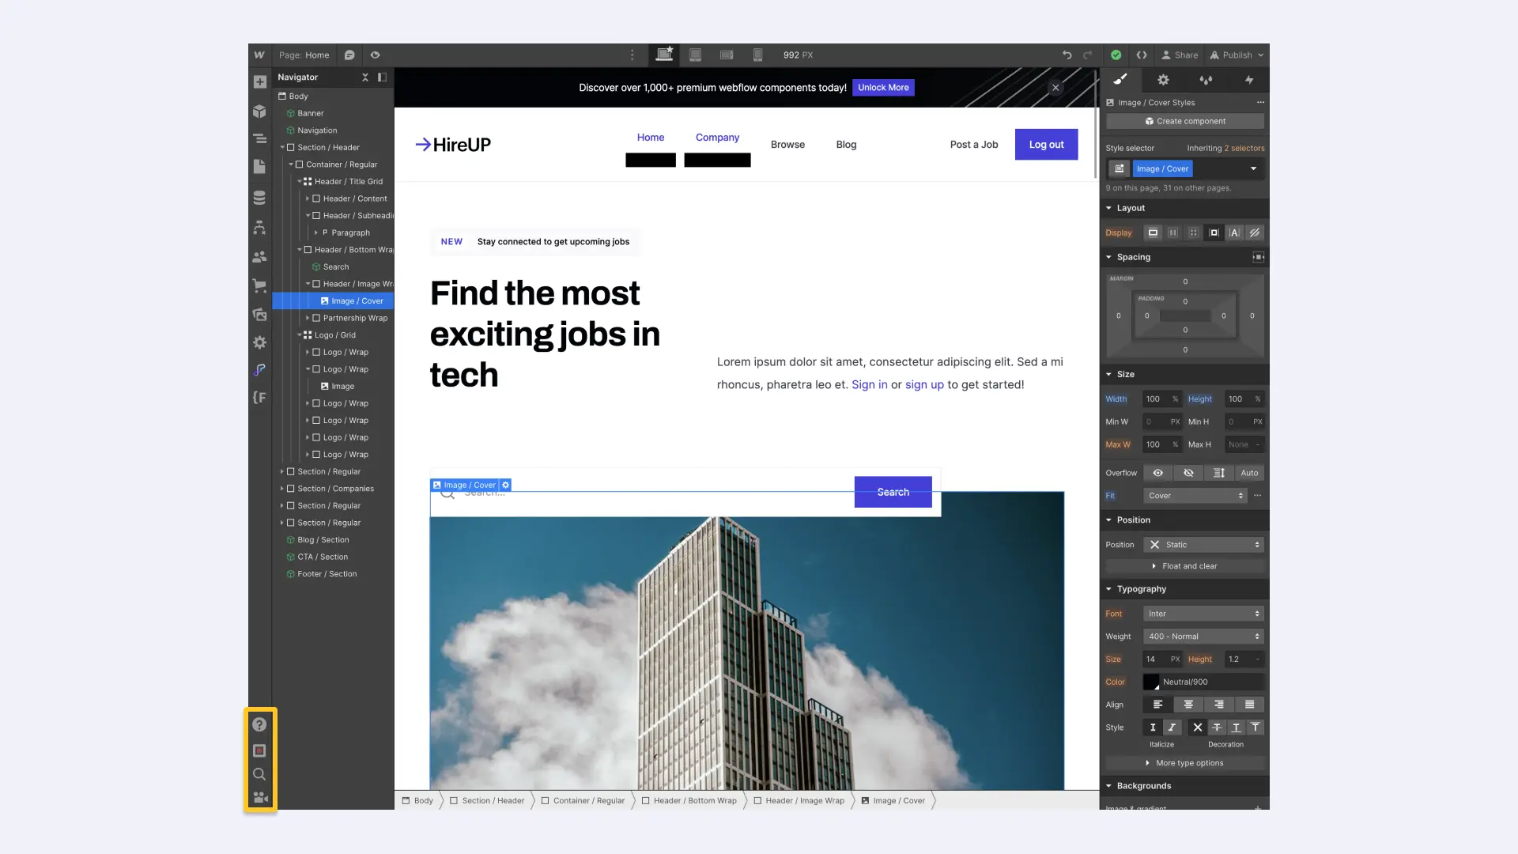Image resolution: width=1518 pixels, height=854 pixels.
Task: Align text to center
Action: point(1188,705)
